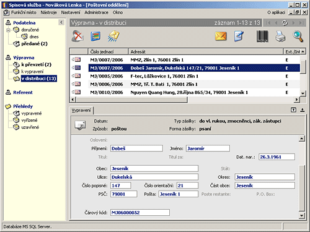Image resolution: width=310 pixels, height=232 pixels.
Task: Collapse the doručené tree node
Action: coord(8,30)
